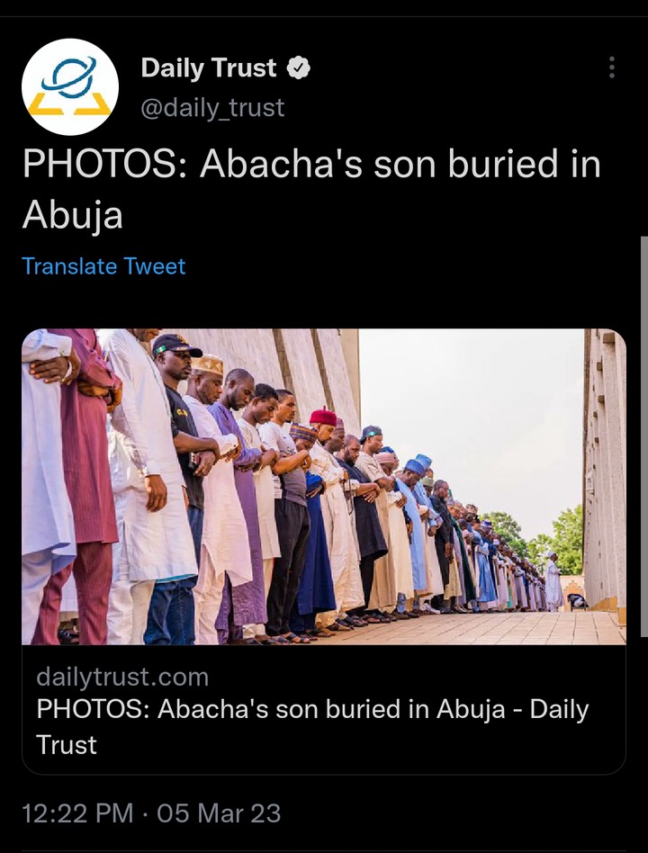
Task: Open the Daily Trust profile avatar
Action: [69, 87]
